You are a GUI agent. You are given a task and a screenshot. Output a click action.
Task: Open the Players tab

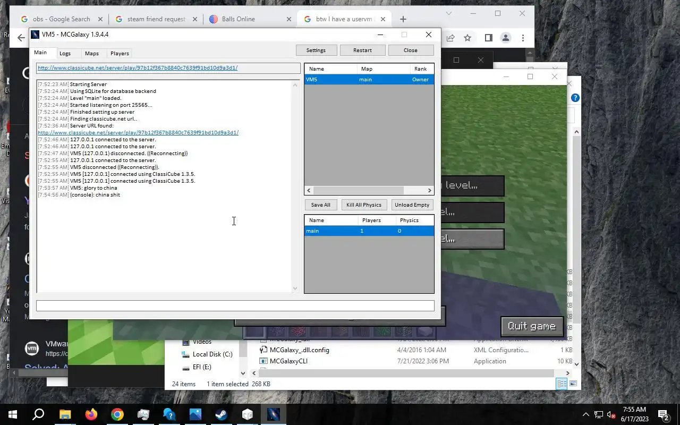click(x=120, y=53)
